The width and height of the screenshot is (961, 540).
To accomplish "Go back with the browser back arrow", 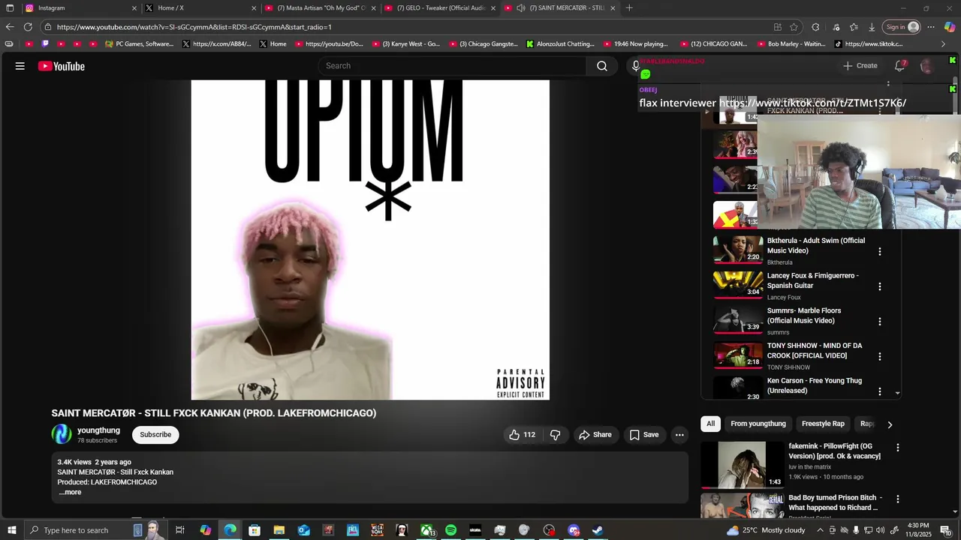I will point(10,27).
